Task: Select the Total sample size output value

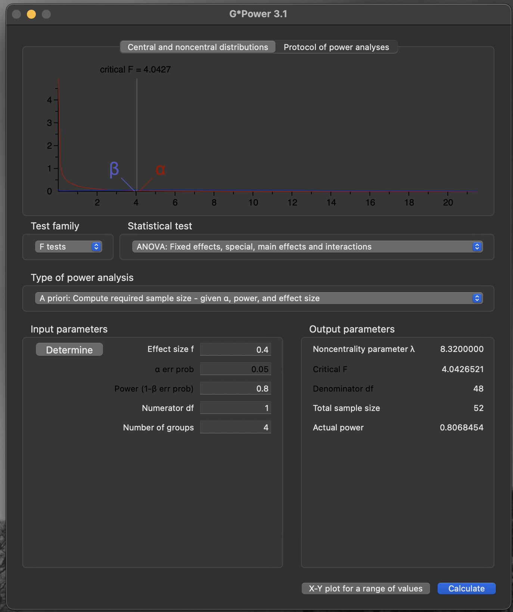Action: pyautogui.click(x=478, y=408)
